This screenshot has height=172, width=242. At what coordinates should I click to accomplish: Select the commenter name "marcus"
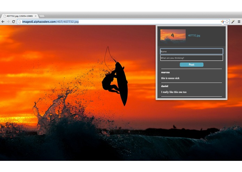(165, 72)
